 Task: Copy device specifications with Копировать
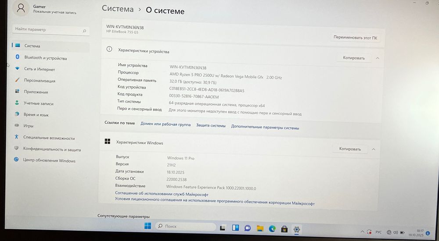(354, 58)
